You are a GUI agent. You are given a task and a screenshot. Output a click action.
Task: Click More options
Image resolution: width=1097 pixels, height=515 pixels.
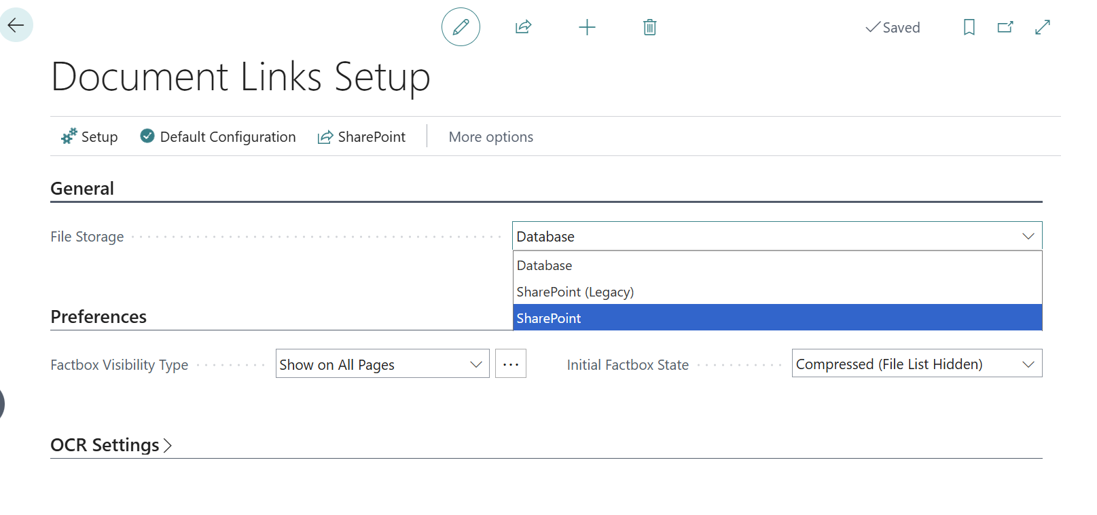(490, 137)
